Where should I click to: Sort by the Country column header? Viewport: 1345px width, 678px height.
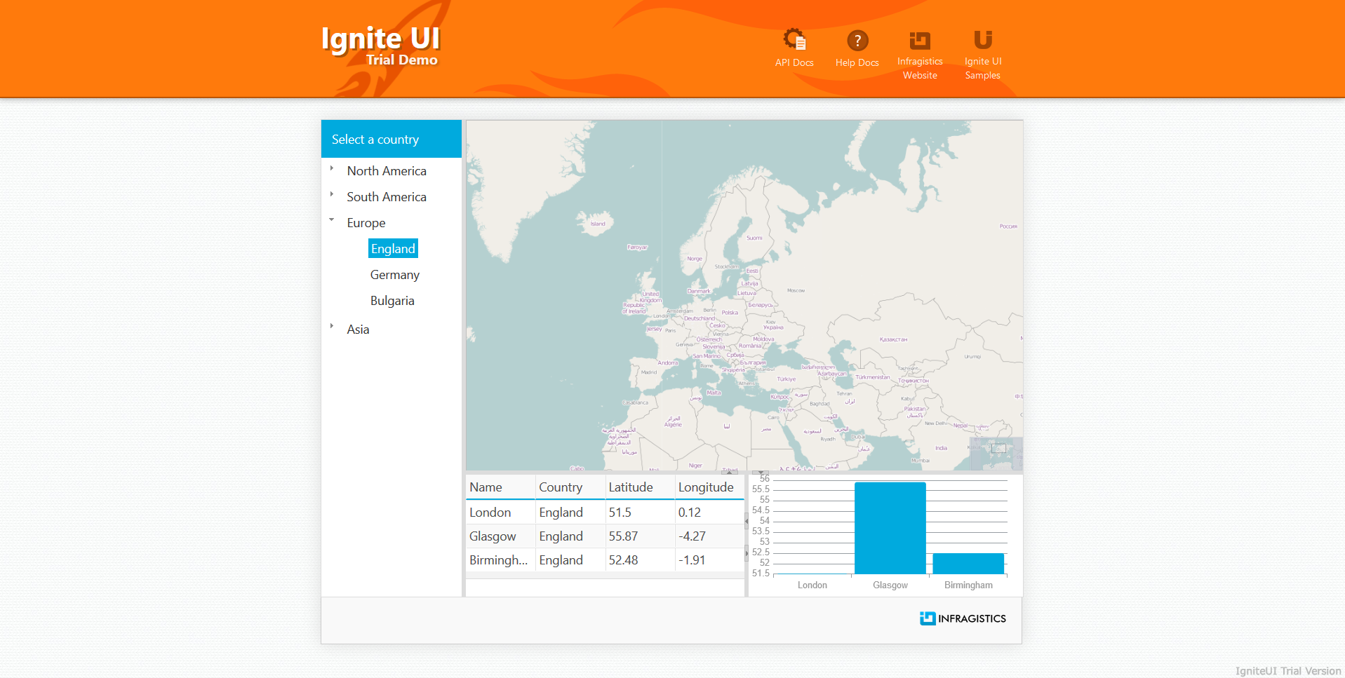[x=570, y=487]
